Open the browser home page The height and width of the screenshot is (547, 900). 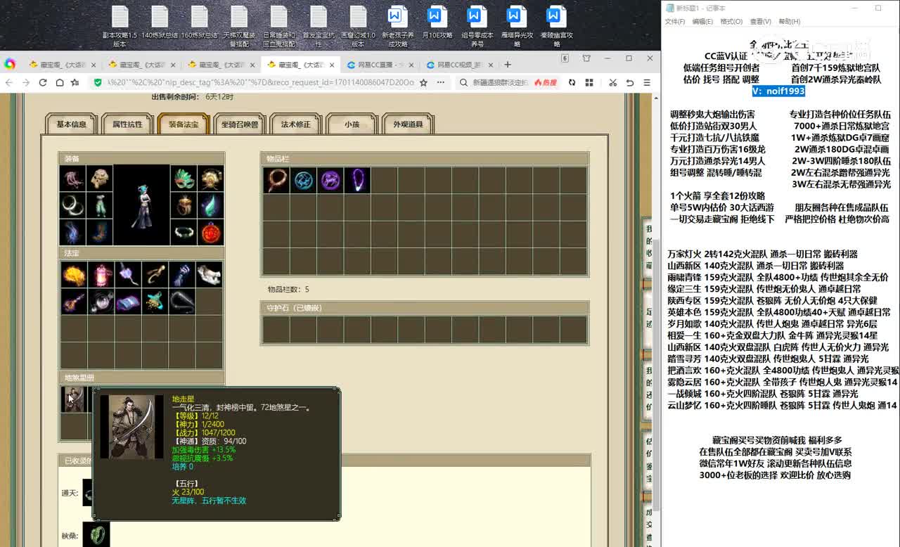click(x=58, y=82)
